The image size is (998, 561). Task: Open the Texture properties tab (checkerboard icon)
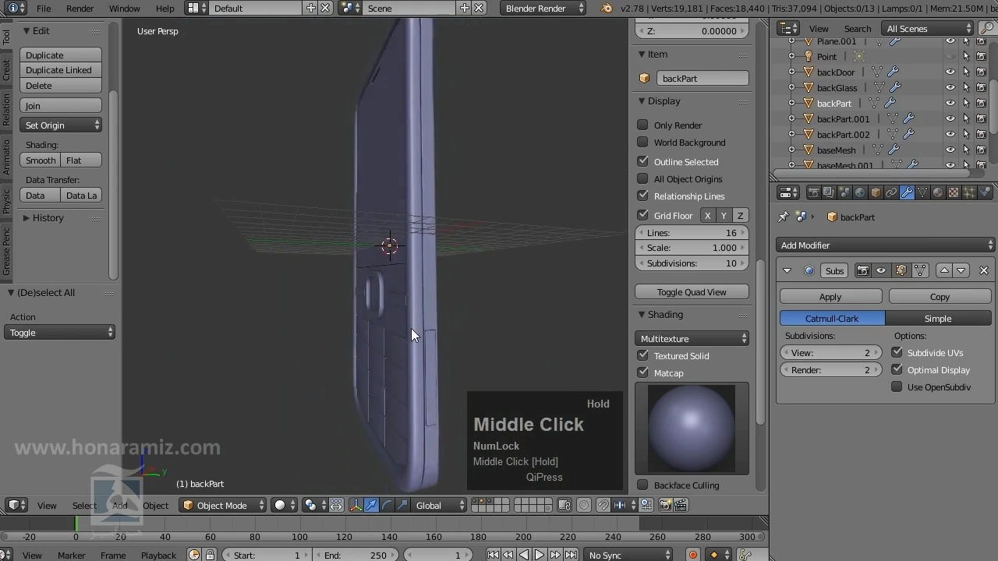954,192
